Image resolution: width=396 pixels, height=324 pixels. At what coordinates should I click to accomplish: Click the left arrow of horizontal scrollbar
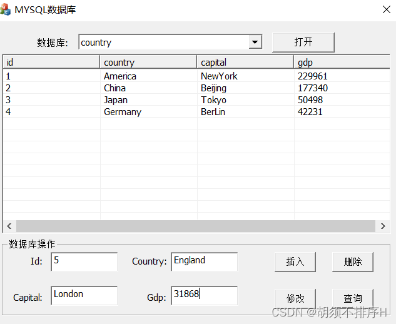pos(9,226)
